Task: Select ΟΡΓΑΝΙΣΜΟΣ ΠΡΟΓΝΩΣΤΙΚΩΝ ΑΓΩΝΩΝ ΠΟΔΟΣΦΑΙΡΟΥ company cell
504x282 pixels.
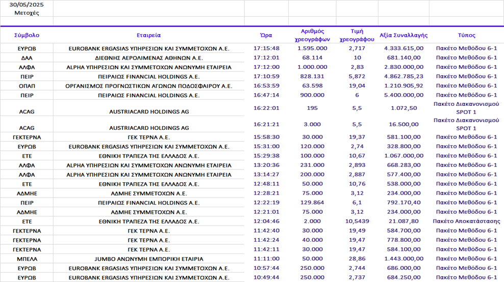Action: pos(149,86)
